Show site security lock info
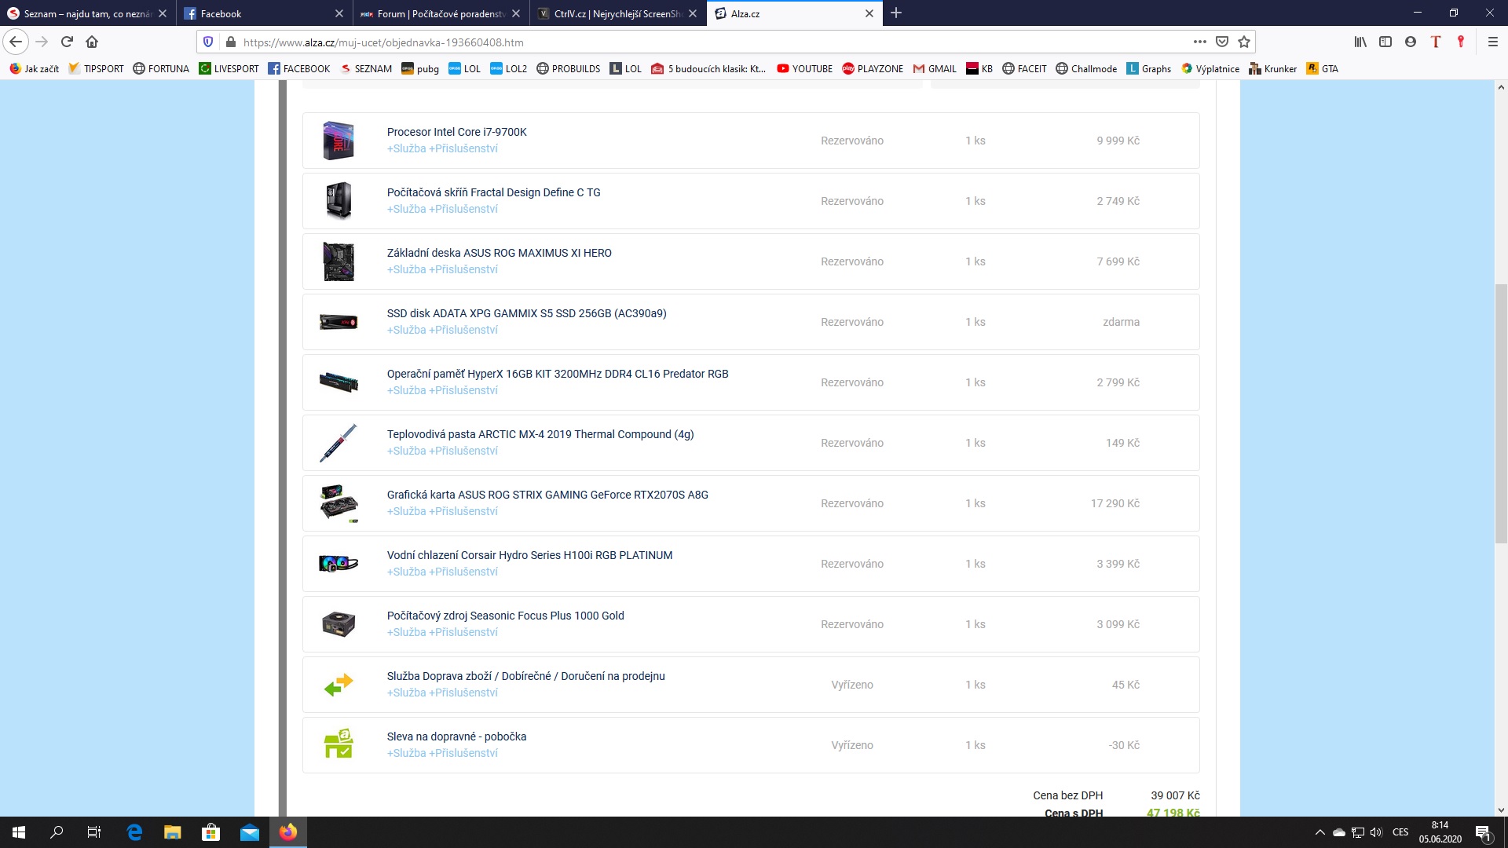Screen dimensions: 1508x848 pyautogui.click(x=230, y=42)
